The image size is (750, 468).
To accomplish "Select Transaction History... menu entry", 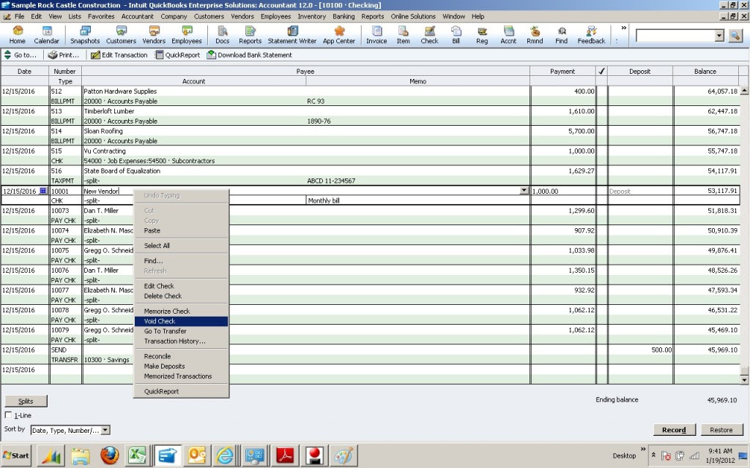I will (181, 341).
